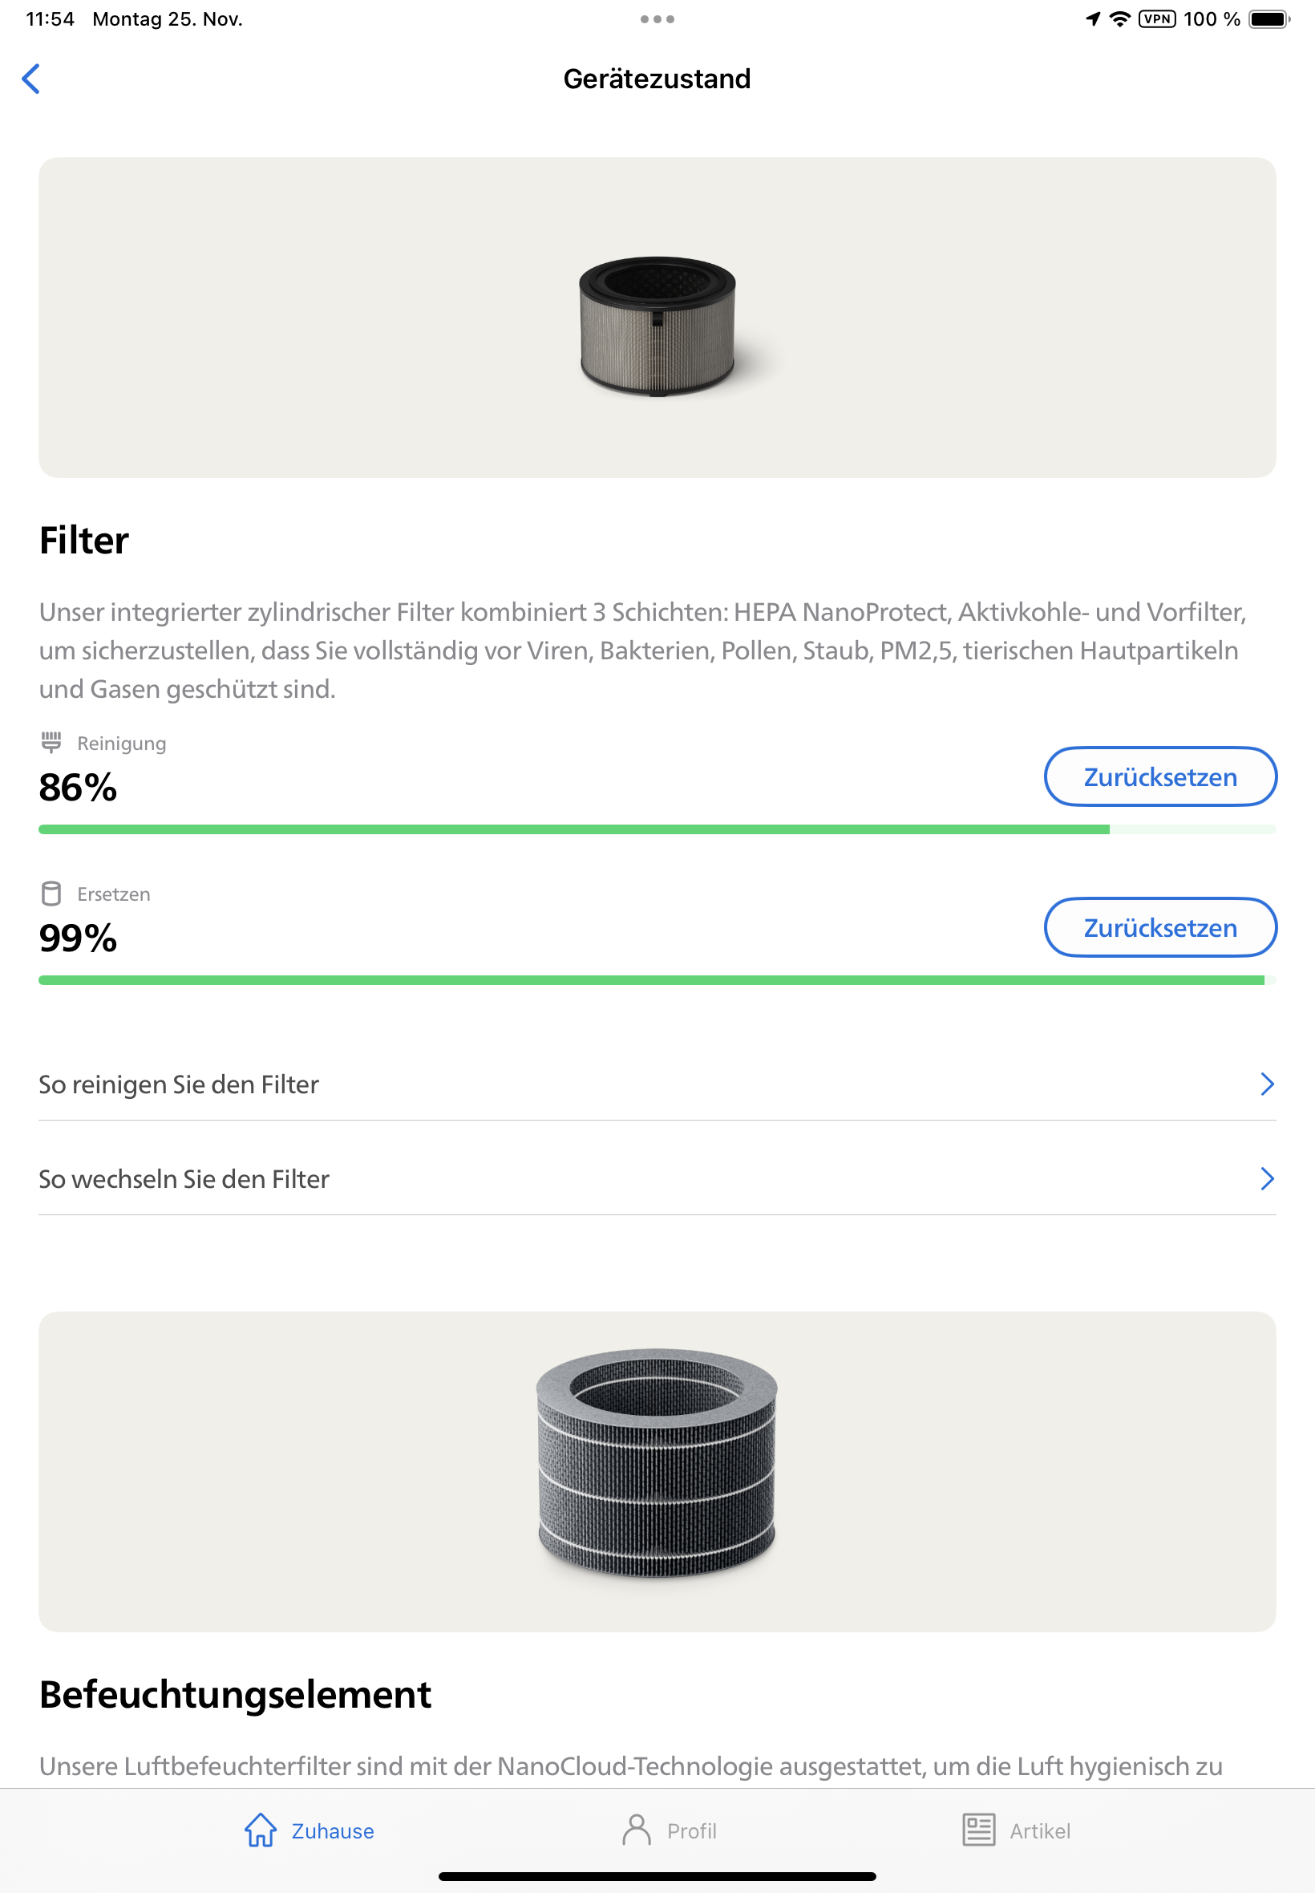
Task: Tap the cylindrical HEPA filter image
Action: [657, 326]
